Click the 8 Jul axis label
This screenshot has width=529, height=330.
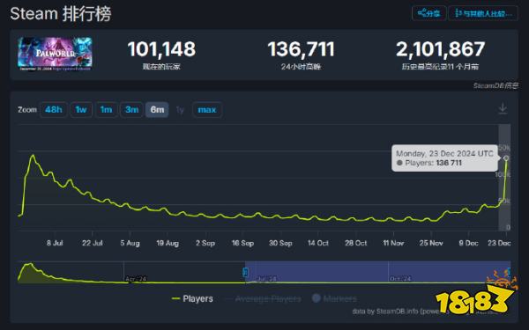(x=55, y=243)
